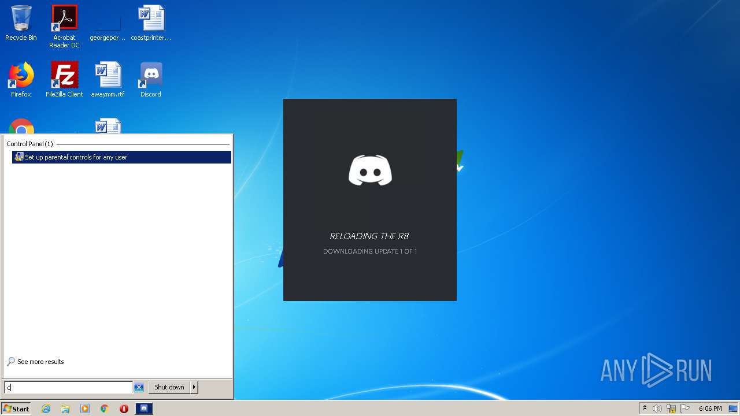Expand the Shut down options arrow

pos(194,387)
